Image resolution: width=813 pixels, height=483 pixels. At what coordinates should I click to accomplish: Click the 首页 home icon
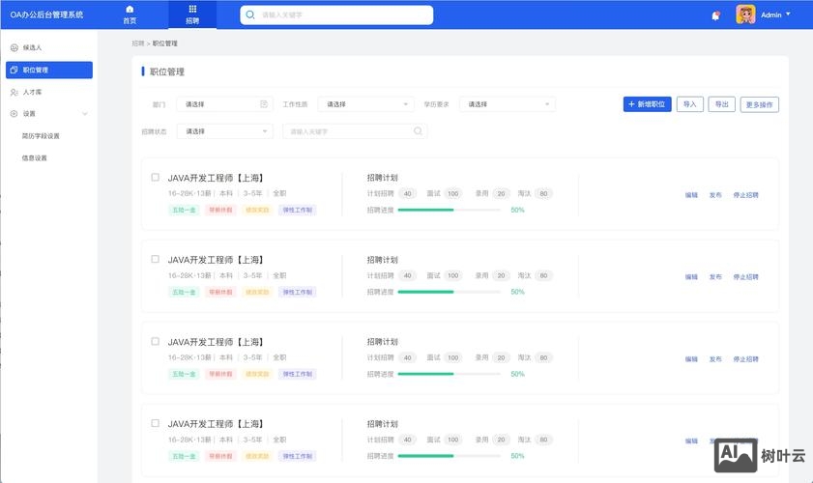point(130,10)
